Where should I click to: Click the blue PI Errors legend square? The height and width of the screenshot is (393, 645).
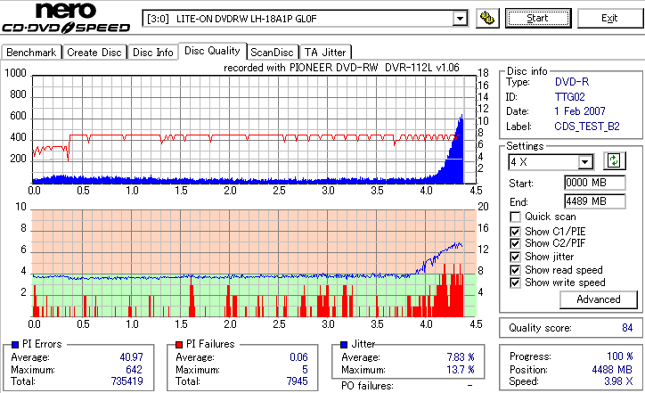tap(15, 345)
